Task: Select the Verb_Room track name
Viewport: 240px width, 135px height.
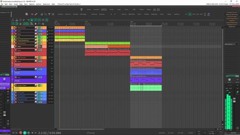Action: pos(21,96)
